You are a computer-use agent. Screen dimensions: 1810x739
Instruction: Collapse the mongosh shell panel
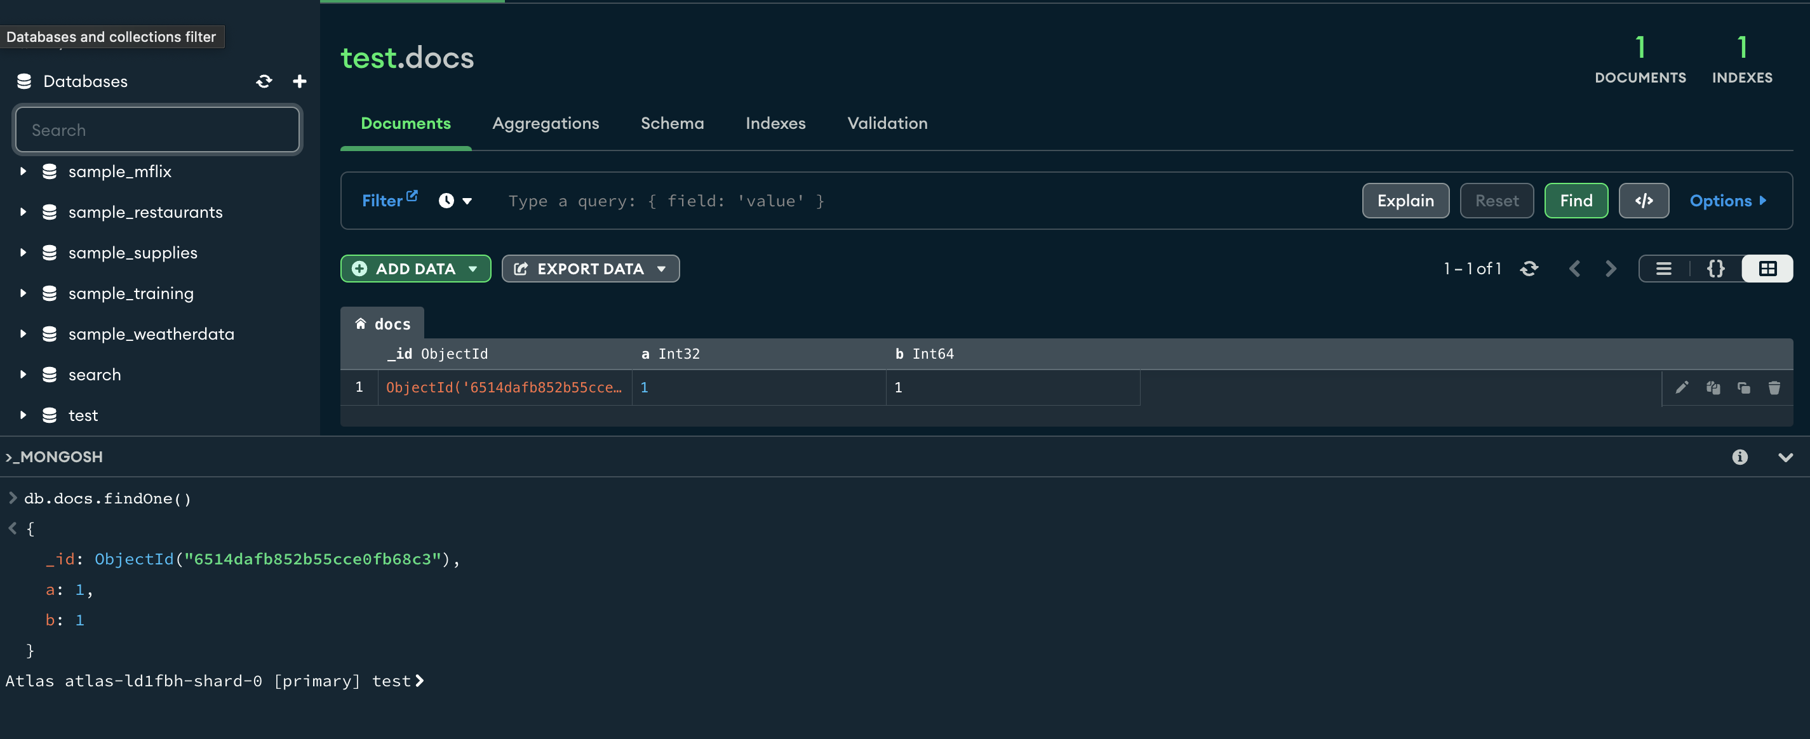point(1785,457)
